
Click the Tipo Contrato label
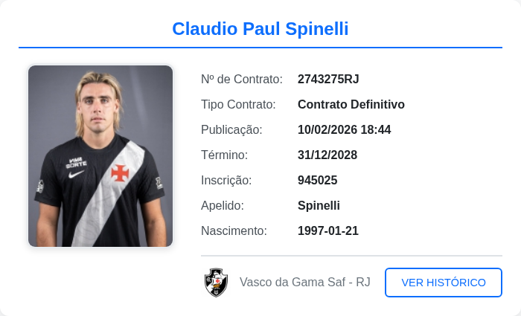click(238, 104)
